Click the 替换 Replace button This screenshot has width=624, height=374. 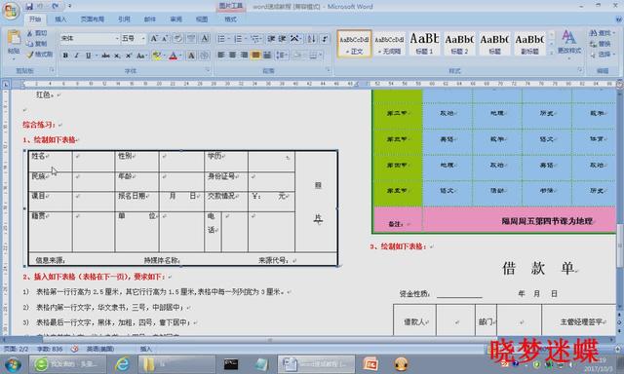[601, 44]
